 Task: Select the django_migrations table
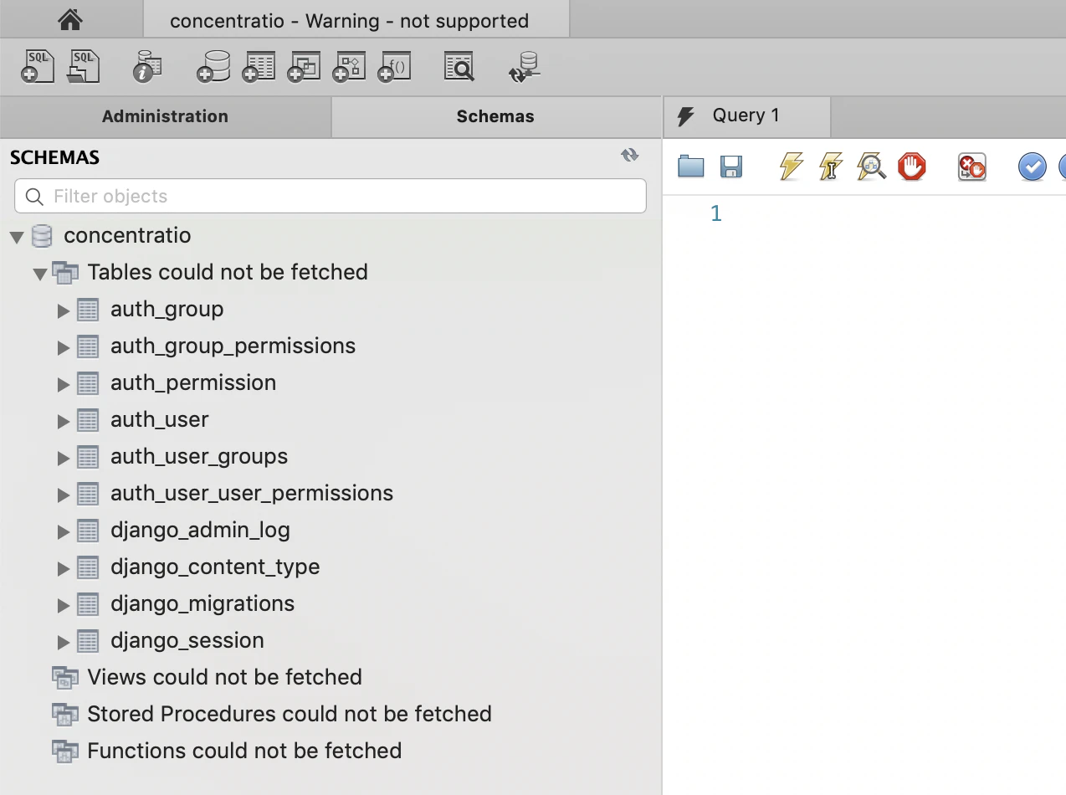(x=202, y=604)
